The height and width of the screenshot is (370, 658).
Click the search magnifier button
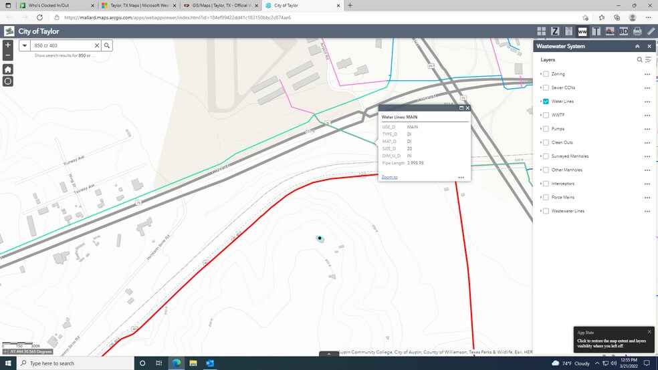(107, 45)
